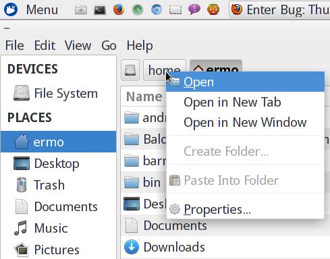The height and width of the screenshot is (259, 330).
Task: Click the filesystem root disk path button
Action: 130,70
